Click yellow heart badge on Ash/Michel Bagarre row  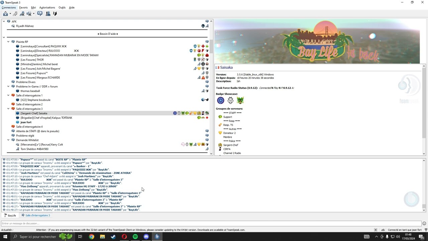[199, 69]
